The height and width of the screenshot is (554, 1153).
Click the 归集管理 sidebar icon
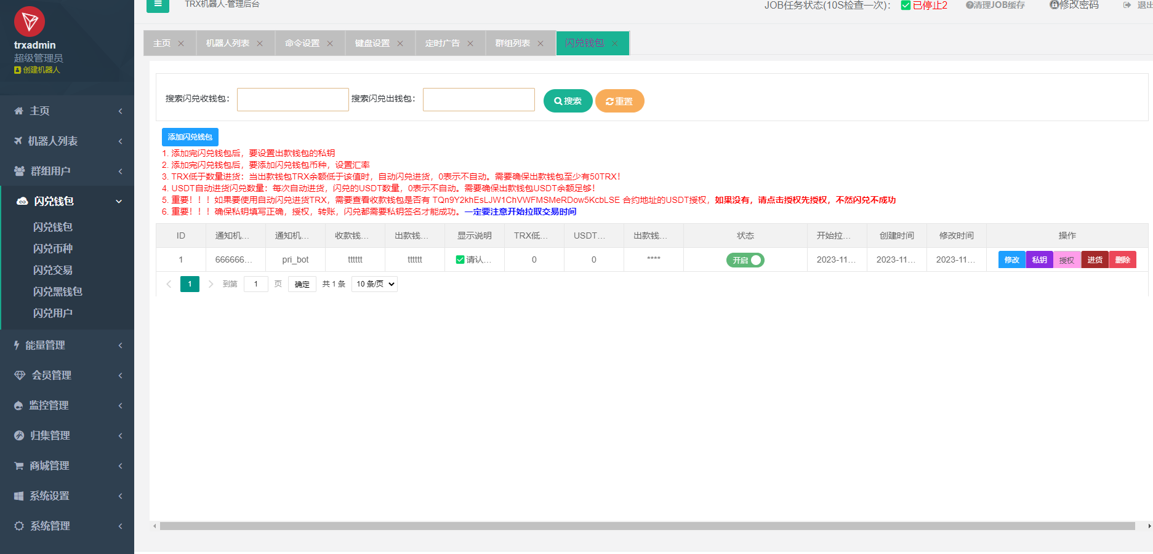(19, 435)
